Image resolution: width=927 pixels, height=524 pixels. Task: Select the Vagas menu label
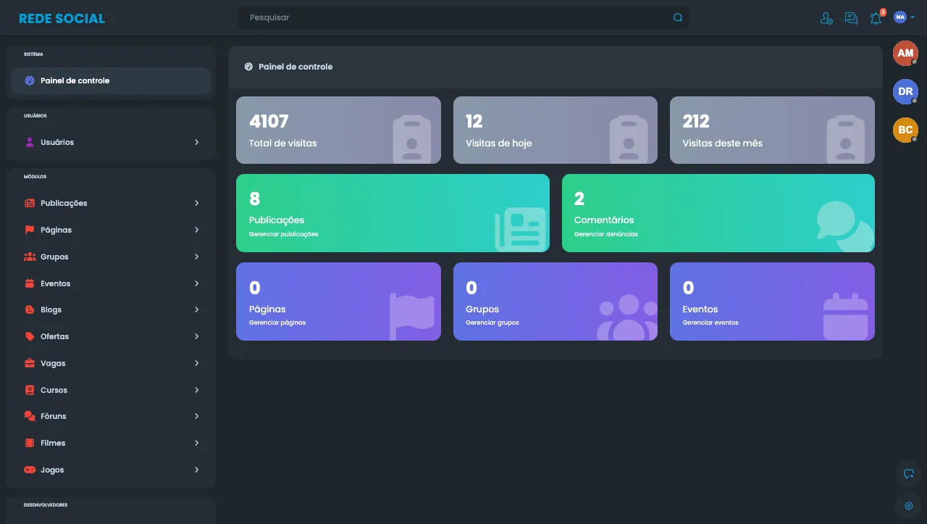point(53,363)
